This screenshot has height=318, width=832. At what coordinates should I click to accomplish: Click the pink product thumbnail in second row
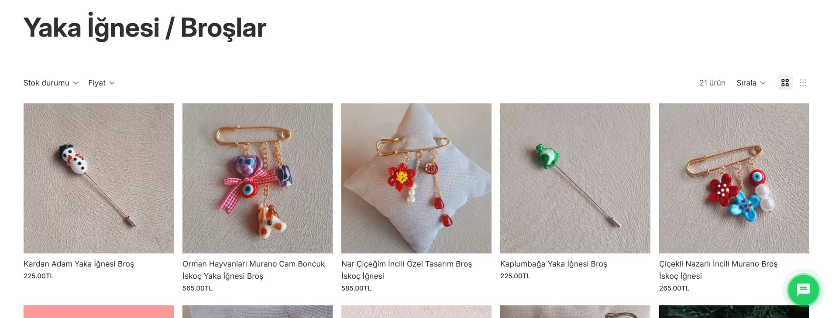coord(99,312)
